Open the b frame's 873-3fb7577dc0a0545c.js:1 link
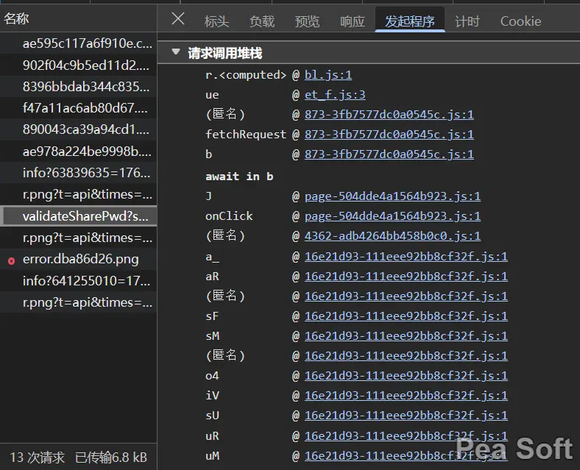This screenshot has height=470, width=580. 389,154
